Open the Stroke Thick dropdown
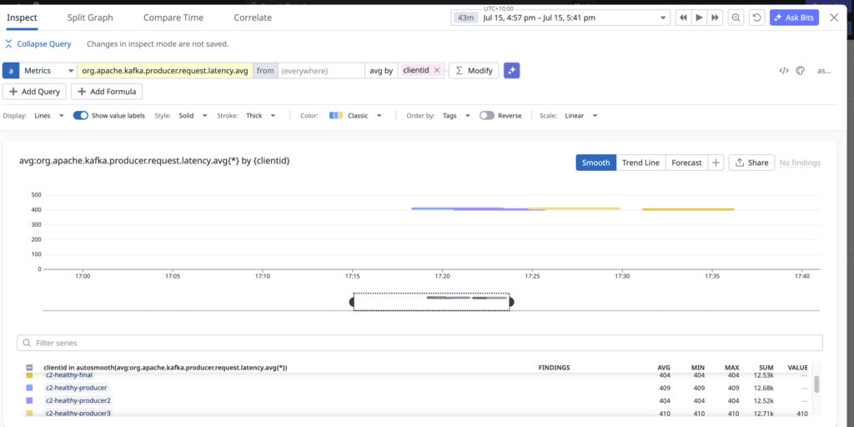The image size is (854, 427). [x=260, y=115]
